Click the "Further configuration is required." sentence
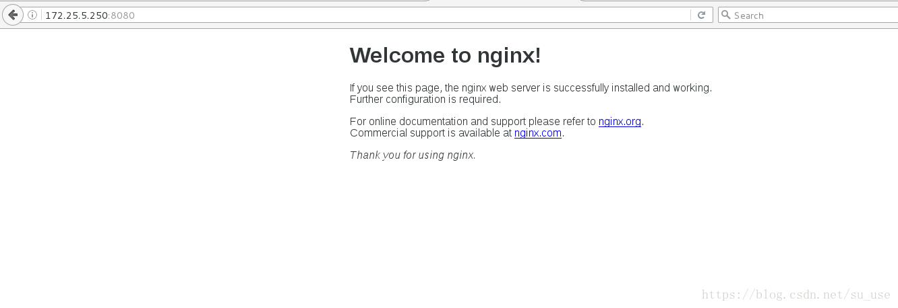 425,100
